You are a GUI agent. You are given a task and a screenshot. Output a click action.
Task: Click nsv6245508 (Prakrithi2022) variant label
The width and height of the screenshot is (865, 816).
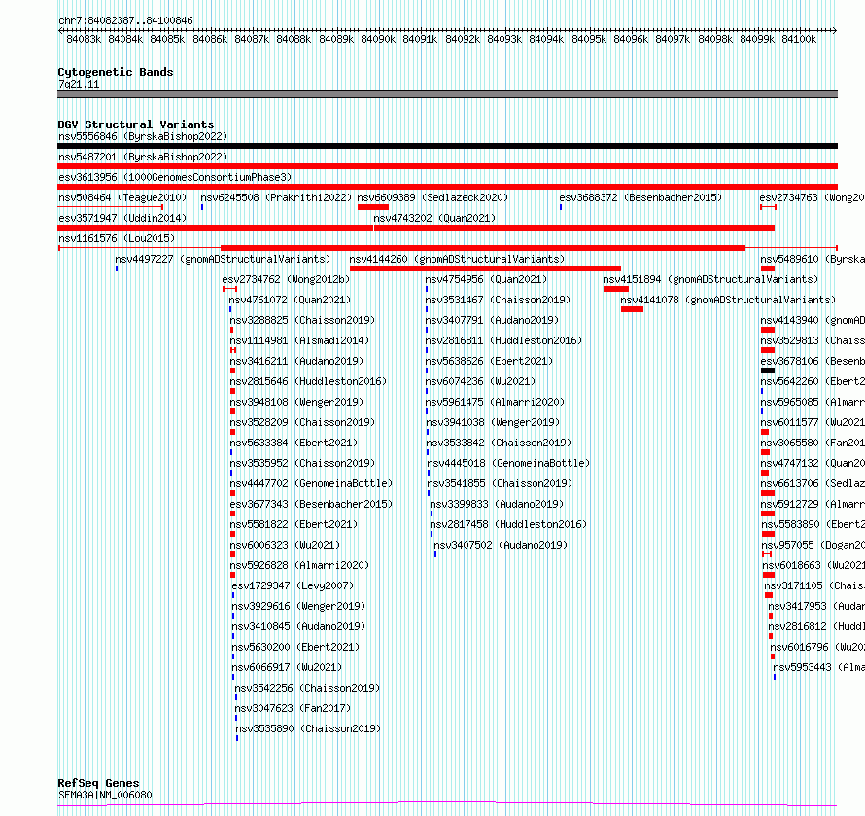coord(276,197)
